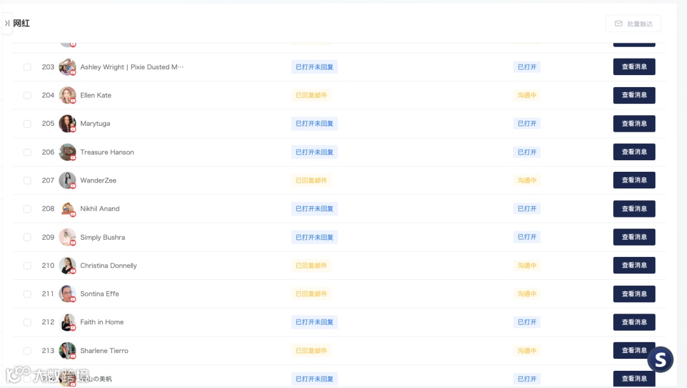View messages 查看消息 for Ellen Kate
Image resolution: width=687 pixels, height=388 pixels.
click(634, 95)
